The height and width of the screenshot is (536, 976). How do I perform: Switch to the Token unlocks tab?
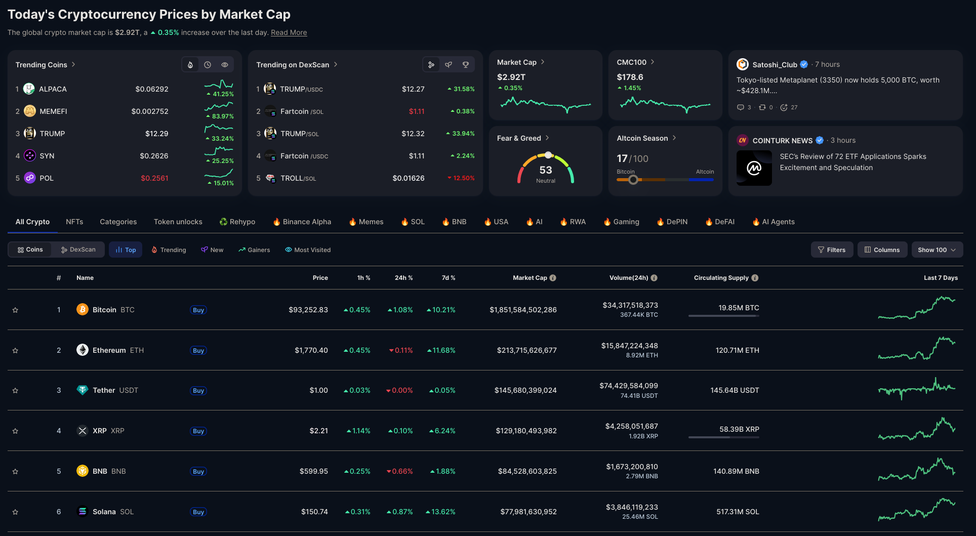tap(178, 222)
